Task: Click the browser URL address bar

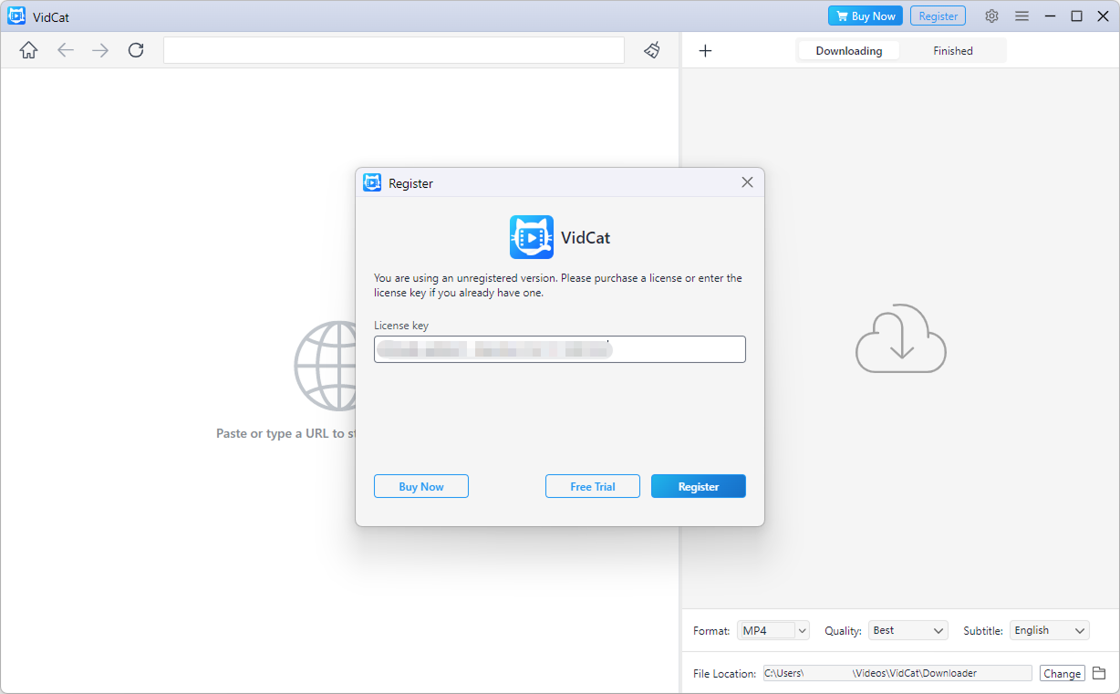Action: [394, 50]
